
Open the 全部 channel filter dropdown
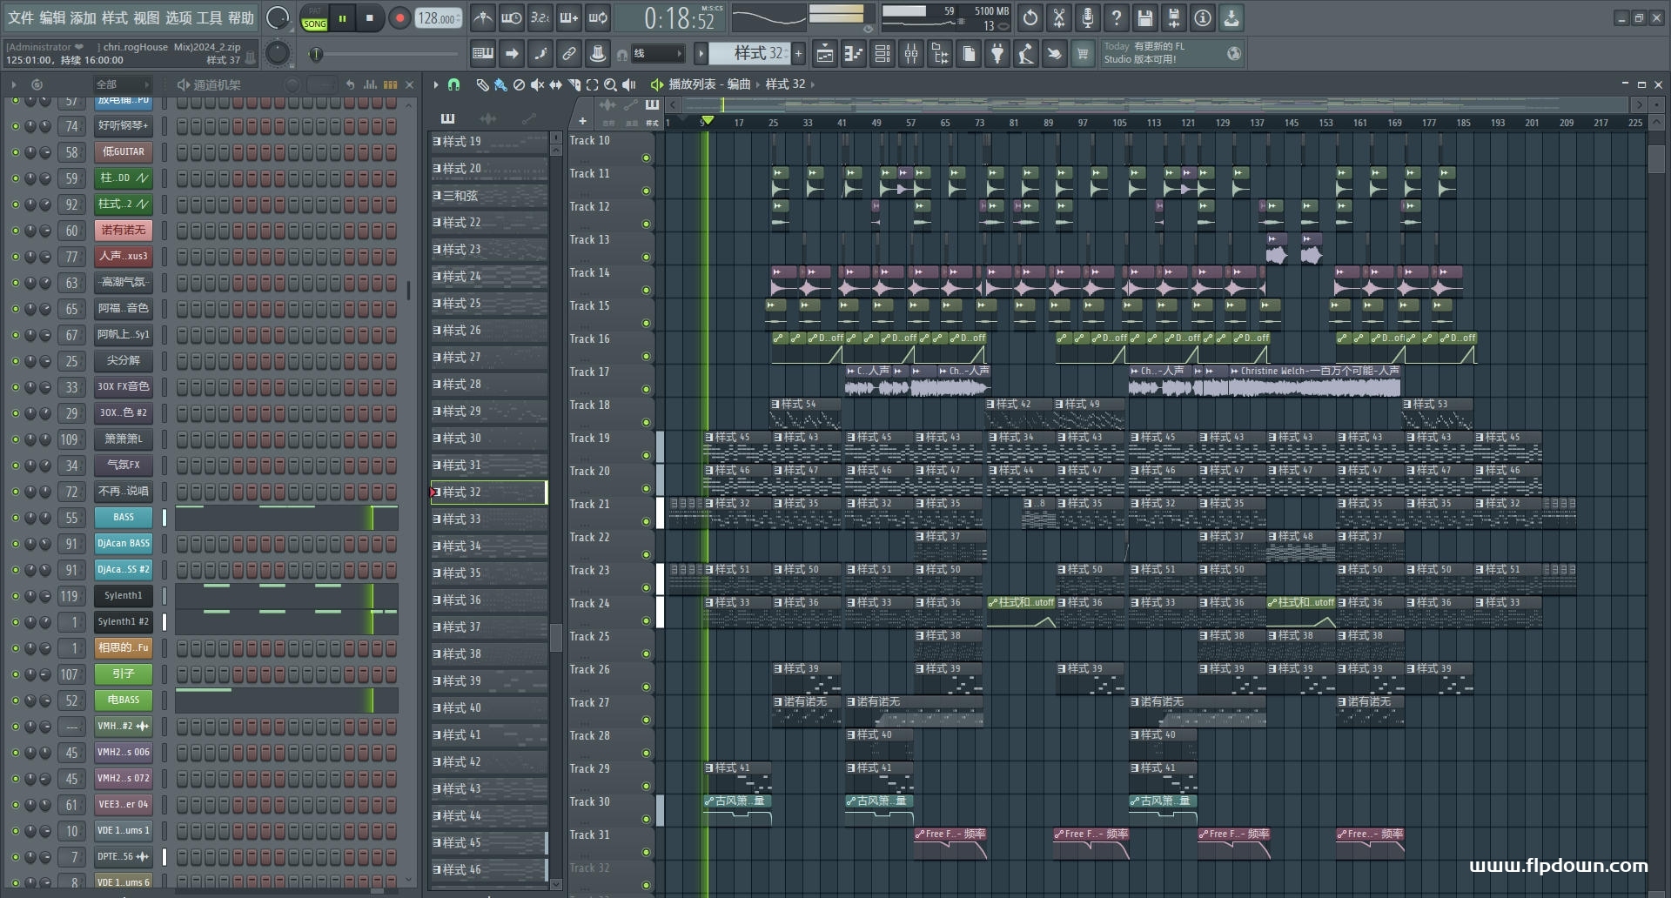pos(122,84)
